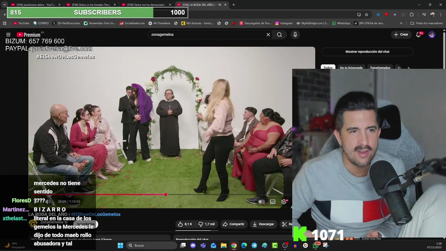Image resolution: width=446 pixels, height=251 pixels.
Task: Toggle subtitles in the video player
Action: click(273, 201)
